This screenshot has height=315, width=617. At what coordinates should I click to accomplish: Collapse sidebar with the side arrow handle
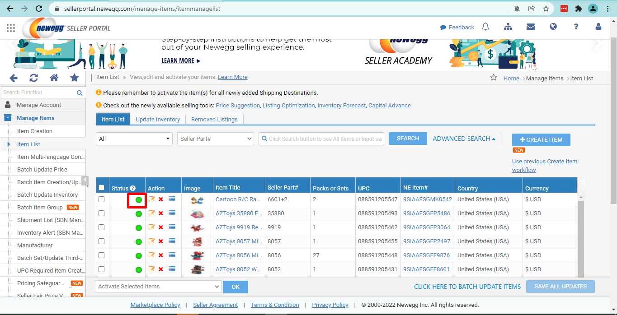click(x=85, y=181)
